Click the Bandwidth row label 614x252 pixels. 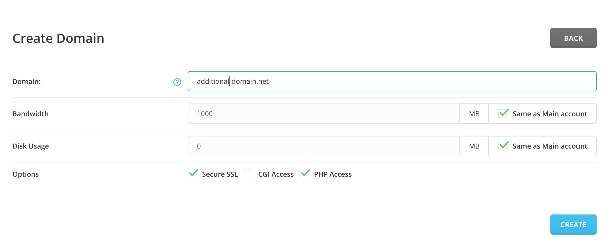(31, 114)
